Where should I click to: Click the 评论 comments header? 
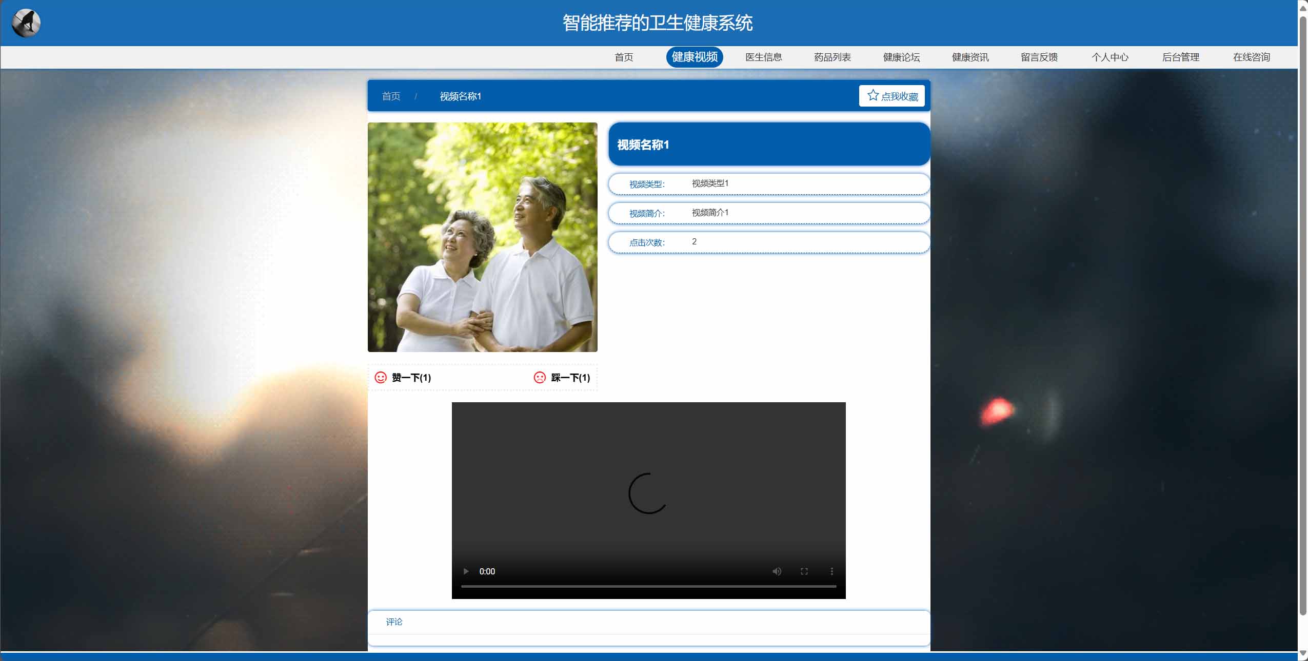pyautogui.click(x=394, y=622)
